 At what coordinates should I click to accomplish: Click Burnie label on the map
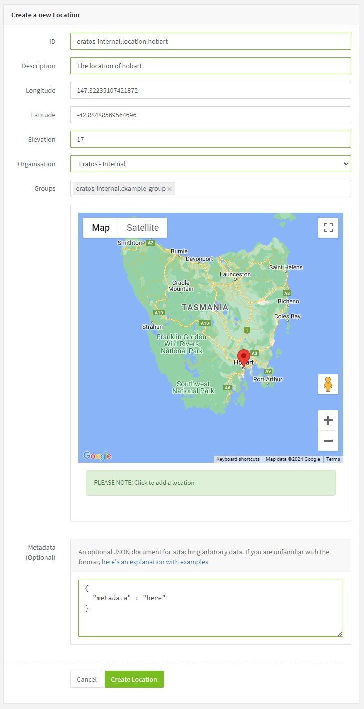179,251
